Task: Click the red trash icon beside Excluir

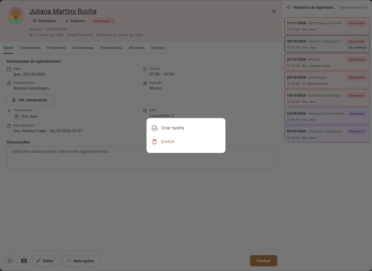Action: [x=154, y=142]
